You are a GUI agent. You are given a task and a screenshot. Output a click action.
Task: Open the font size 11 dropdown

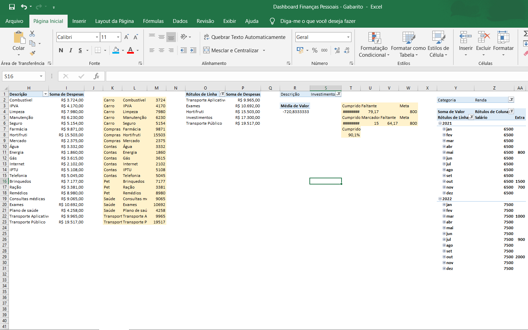(x=118, y=37)
